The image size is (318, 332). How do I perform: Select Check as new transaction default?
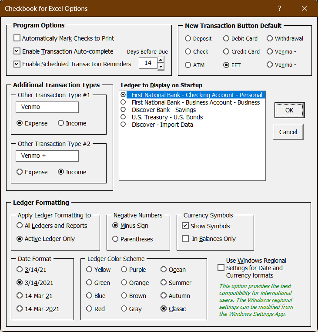pyautogui.click(x=188, y=51)
